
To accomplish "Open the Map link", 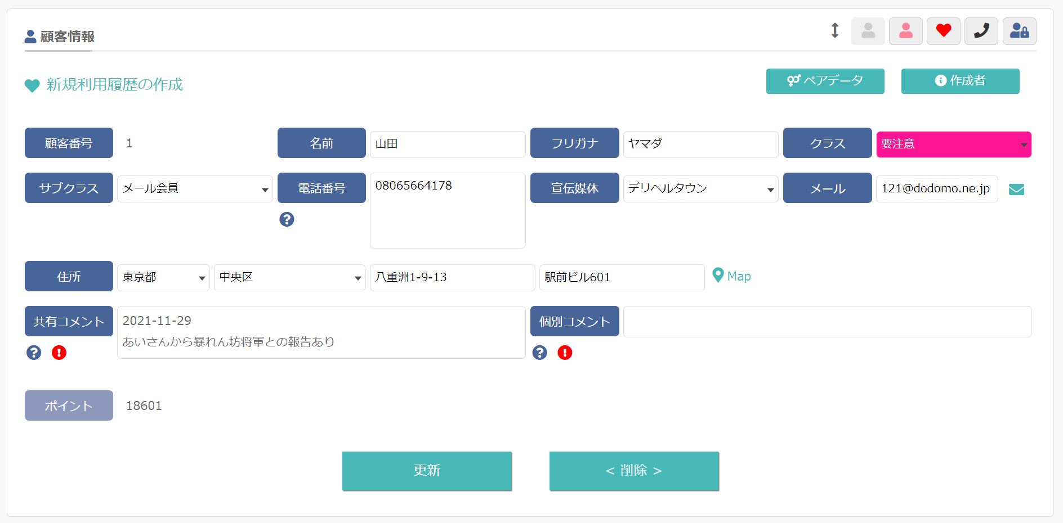I will click(x=731, y=276).
